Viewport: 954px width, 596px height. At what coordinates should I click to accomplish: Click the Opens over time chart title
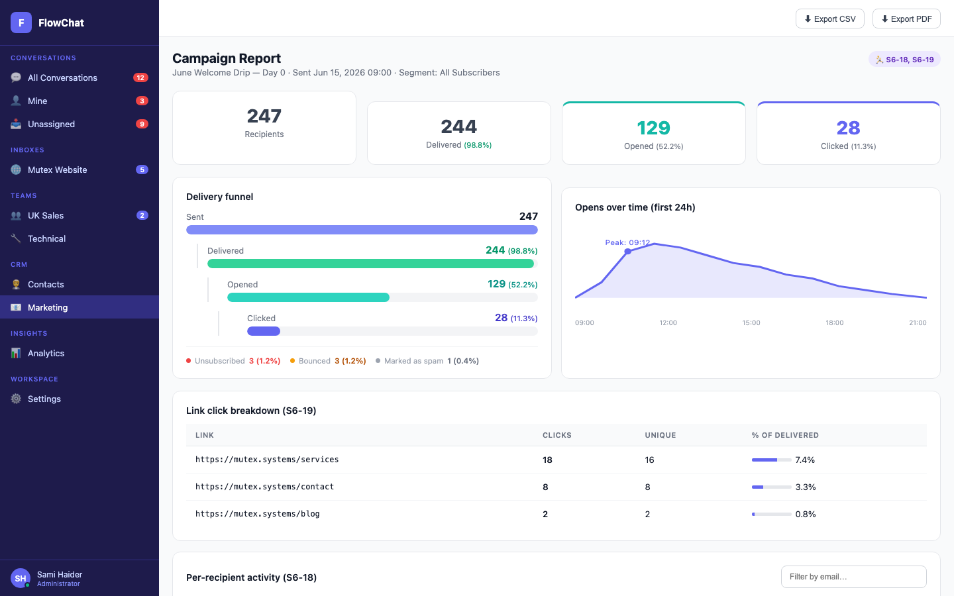point(635,207)
